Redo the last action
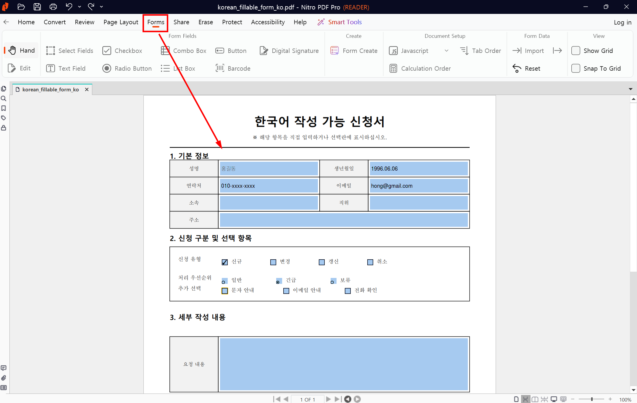This screenshot has height=403, width=637. (x=91, y=7)
